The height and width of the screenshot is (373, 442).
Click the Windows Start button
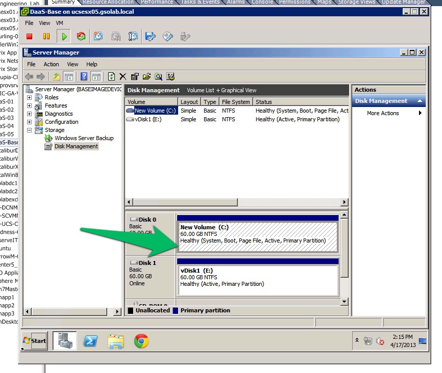point(34,341)
